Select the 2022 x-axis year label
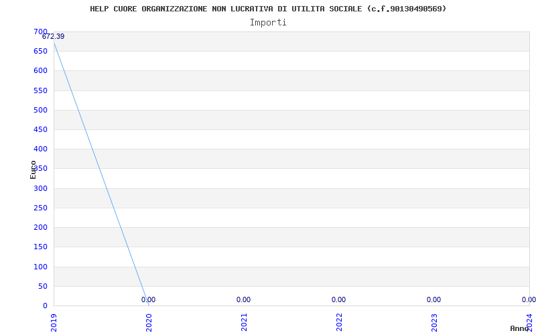 click(x=339, y=323)
